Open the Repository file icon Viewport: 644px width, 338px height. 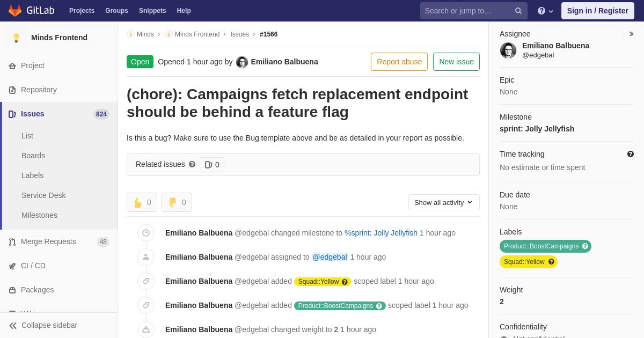pos(12,90)
